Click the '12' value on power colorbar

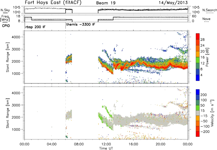[202, 63]
